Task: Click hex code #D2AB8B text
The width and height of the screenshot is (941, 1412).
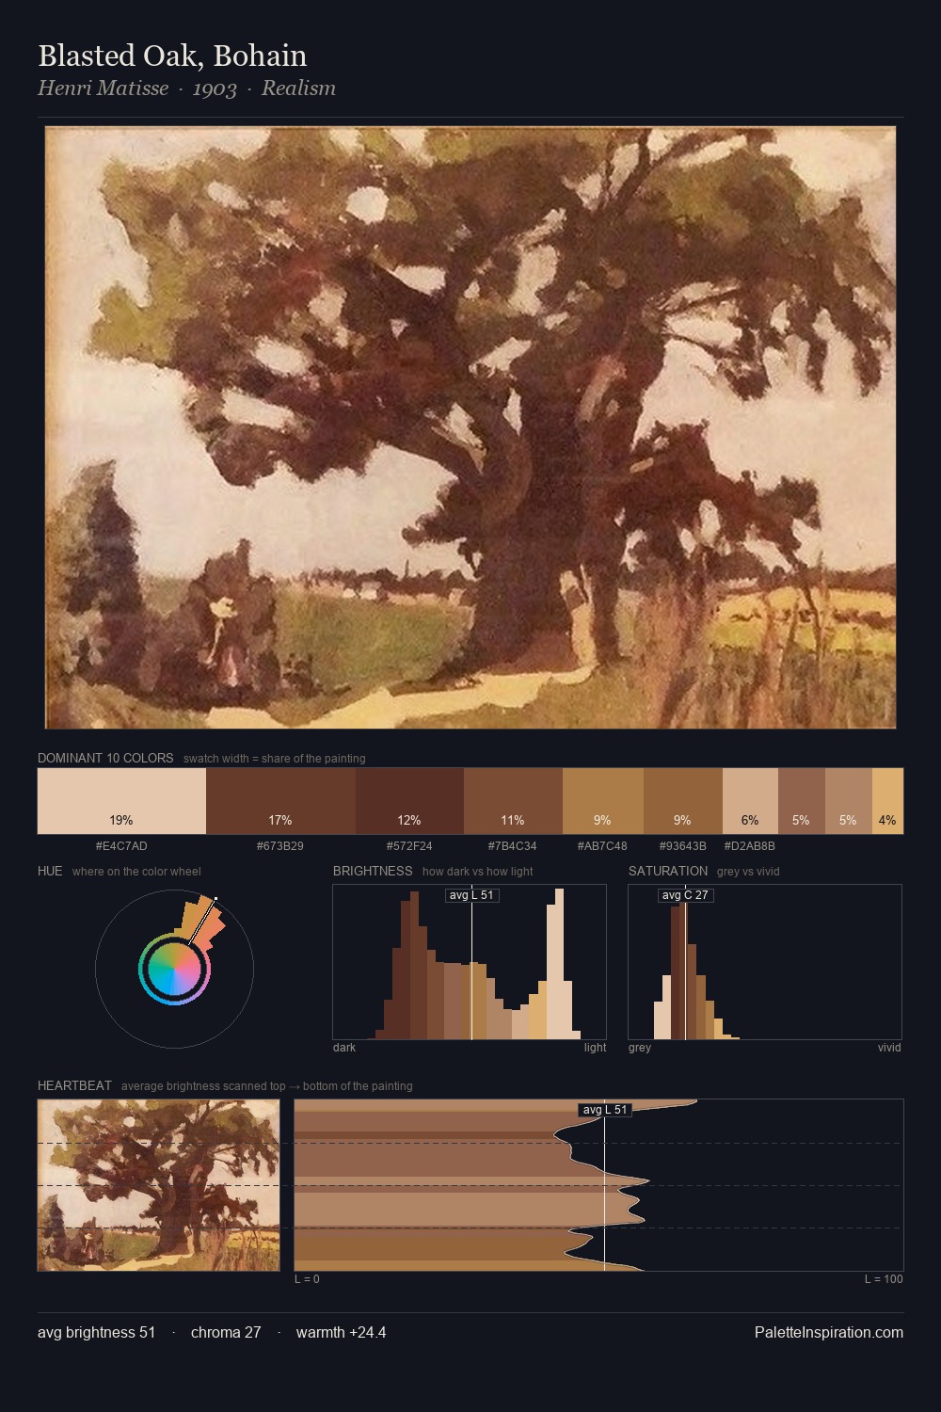Action: click(x=750, y=845)
